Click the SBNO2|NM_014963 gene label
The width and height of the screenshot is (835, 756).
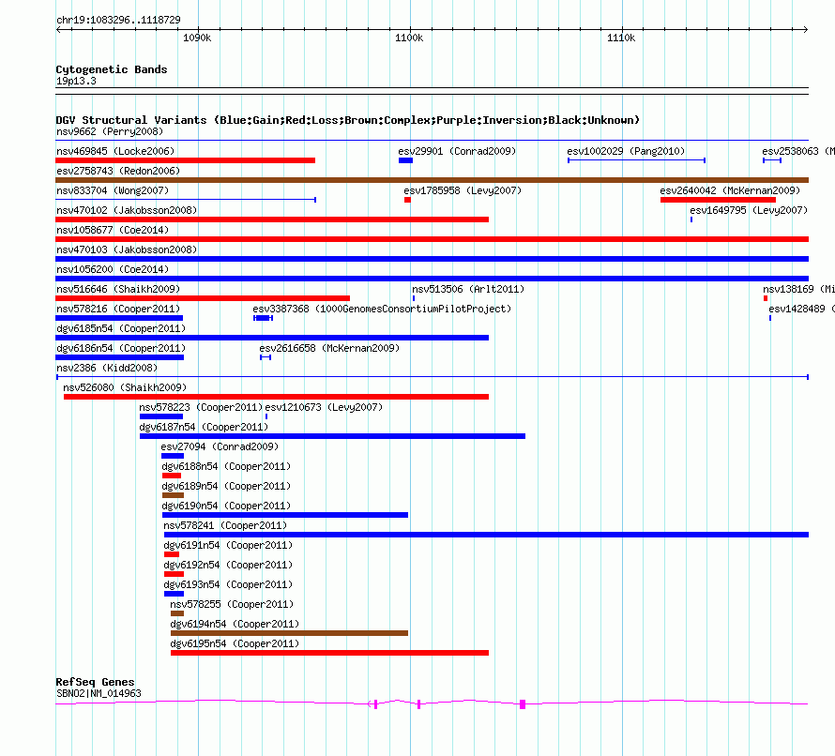point(99,693)
